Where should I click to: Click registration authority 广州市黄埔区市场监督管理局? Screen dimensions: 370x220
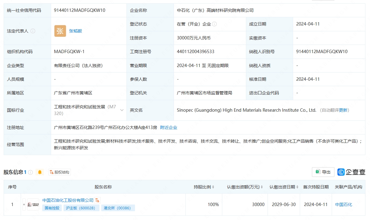click(205, 93)
